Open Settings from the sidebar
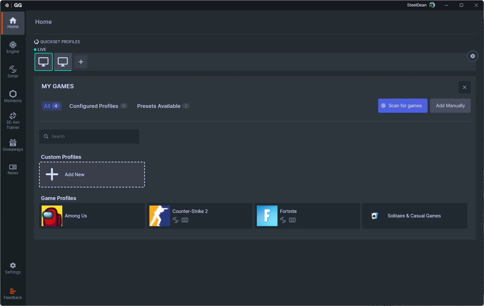The width and height of the screenshot is (484, 306). point(13,268)
